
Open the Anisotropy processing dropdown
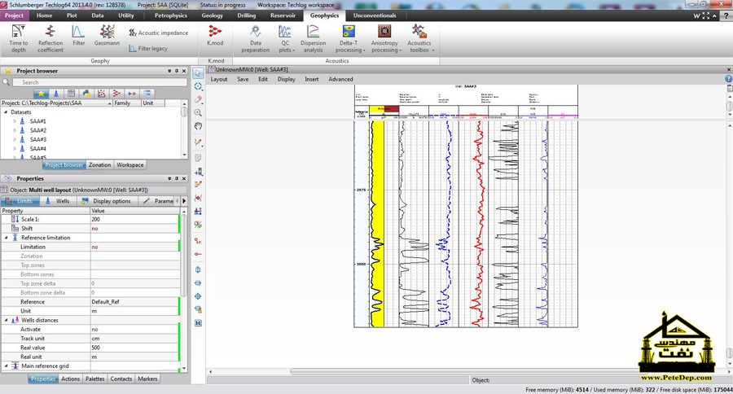point(385,38)
